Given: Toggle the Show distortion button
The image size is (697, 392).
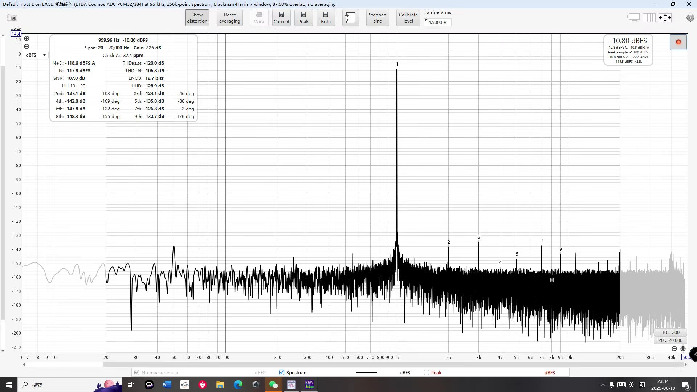Looking at the screenshot, I should (x=197, y=18).
